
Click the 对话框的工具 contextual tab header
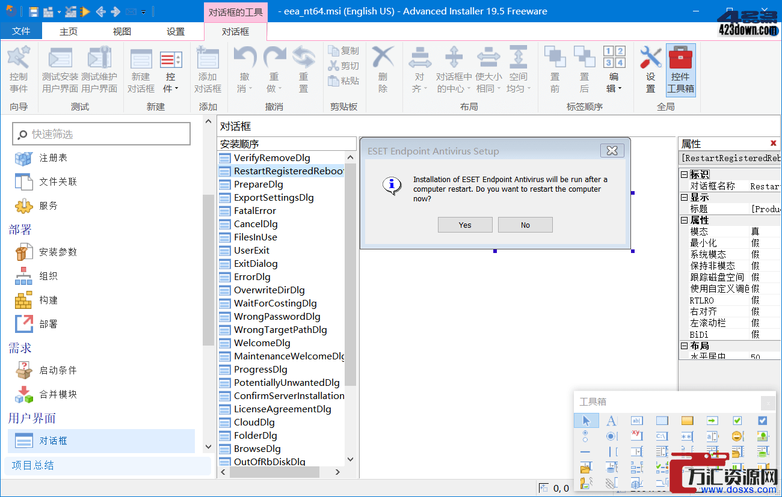point(235,11)
